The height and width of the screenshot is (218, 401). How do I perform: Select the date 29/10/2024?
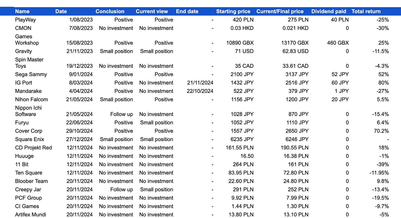point(79,131)
